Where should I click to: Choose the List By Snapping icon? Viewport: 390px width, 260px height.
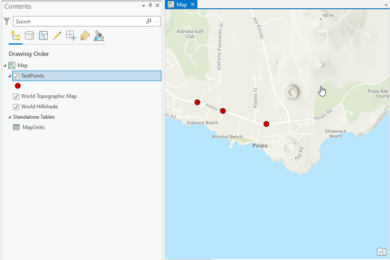click(x=71, y=36)
